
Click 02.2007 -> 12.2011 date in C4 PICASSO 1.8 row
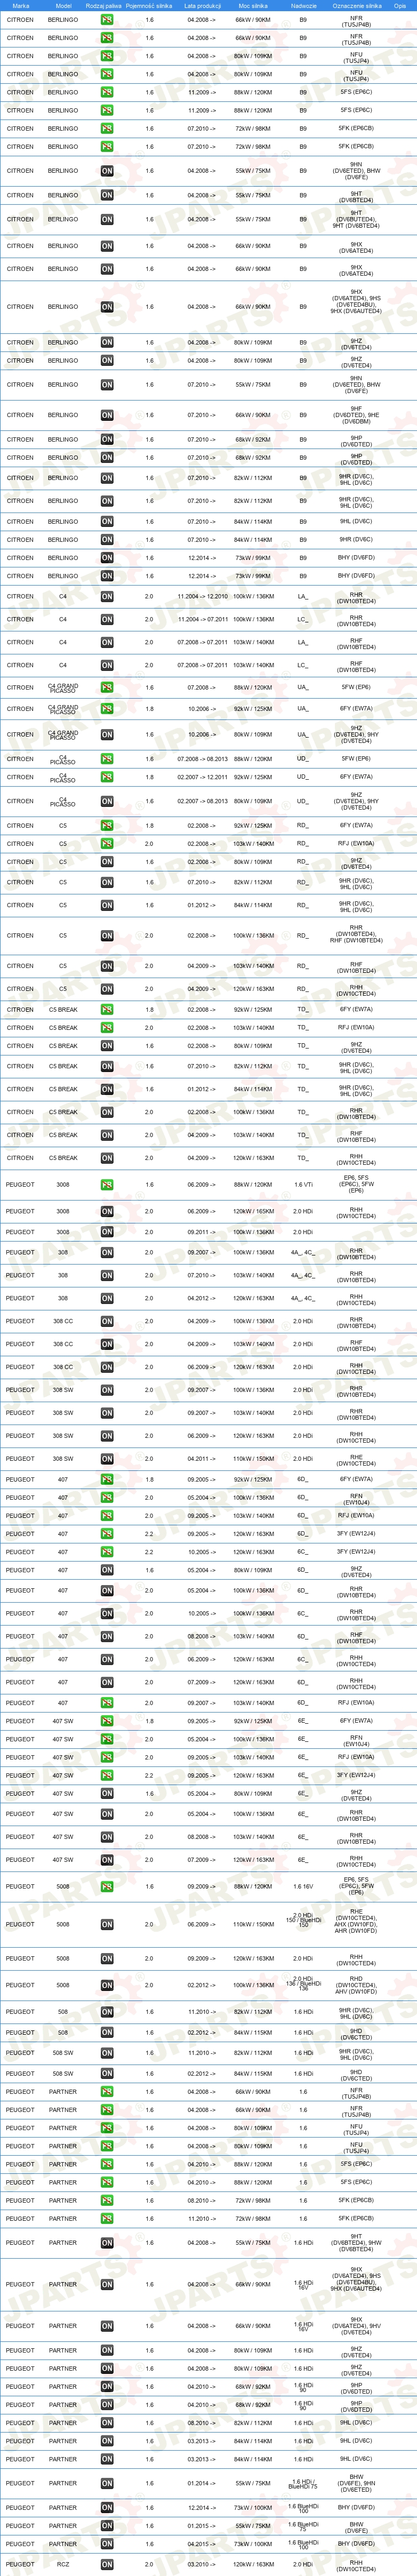203,777
